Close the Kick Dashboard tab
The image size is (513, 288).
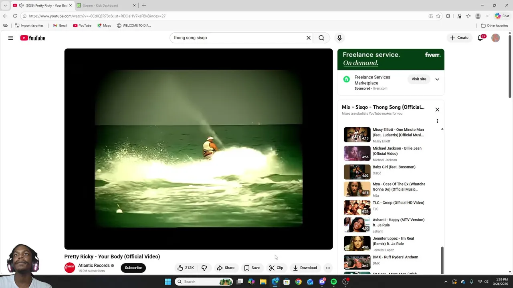coord(134,6)
